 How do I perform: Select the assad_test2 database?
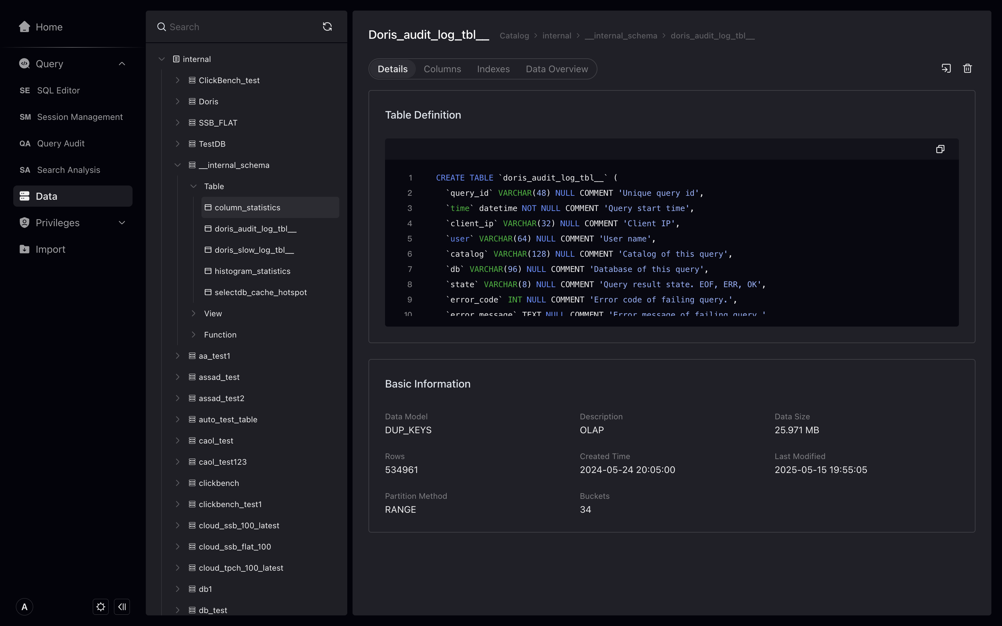(222, 398)
